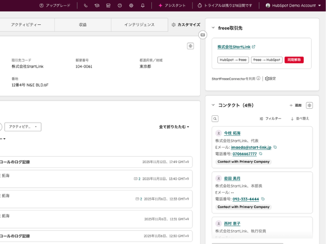Click the HubSpot → freee sync button
This screenshot has height=244, width=326.
point(233,60)
